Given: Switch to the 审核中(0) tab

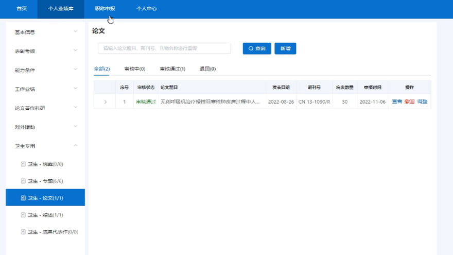Looking at the screenshot, I should (x=135, y=69).
